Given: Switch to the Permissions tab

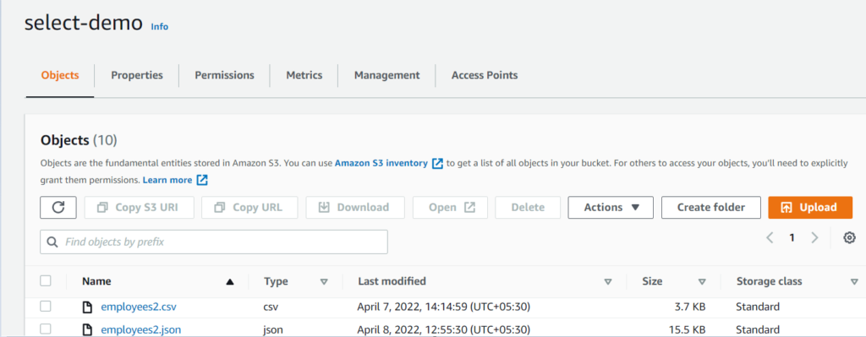Looking at the screenshot, I should (x=224, y=75).
